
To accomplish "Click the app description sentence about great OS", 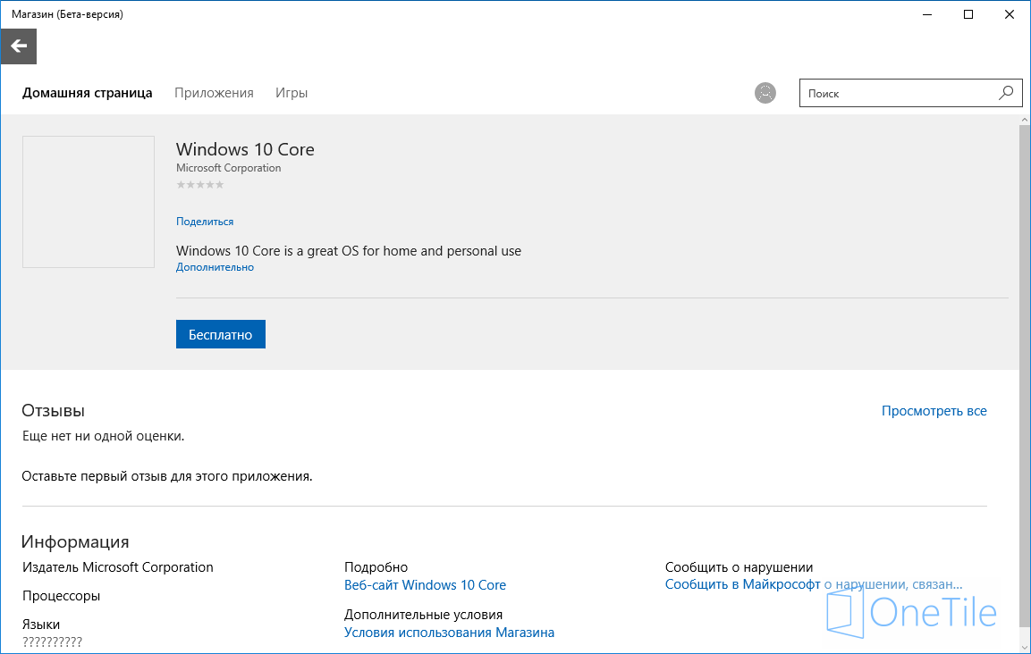I will pyautogui.click(x=349, y=251).
